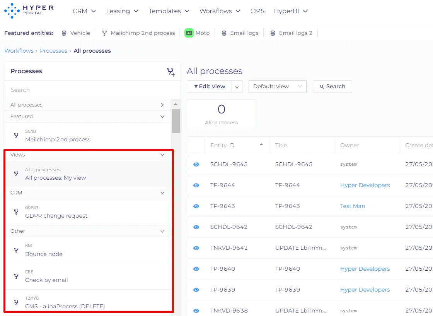This screenshot has height=316, width=433.
Task: Click the process icon next to Check by email
Action: (16, 276)
